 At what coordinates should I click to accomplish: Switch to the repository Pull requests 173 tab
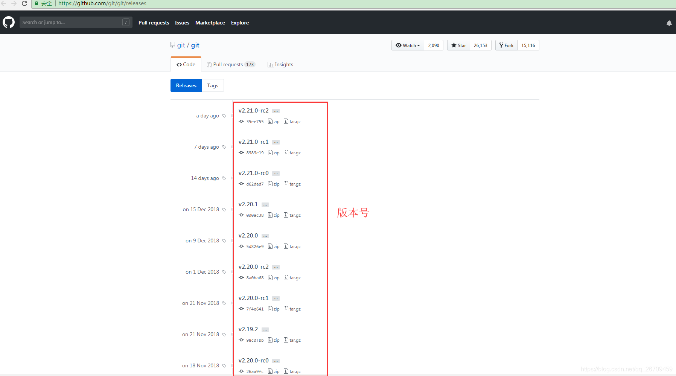(231, 64)
